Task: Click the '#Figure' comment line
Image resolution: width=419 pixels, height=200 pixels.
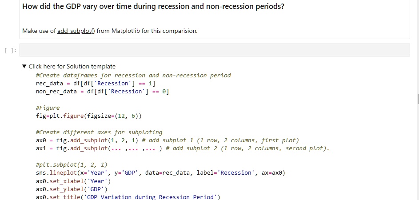Action: pos(48,108)
